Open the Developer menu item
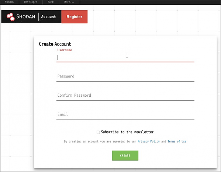 coord(31,2)
